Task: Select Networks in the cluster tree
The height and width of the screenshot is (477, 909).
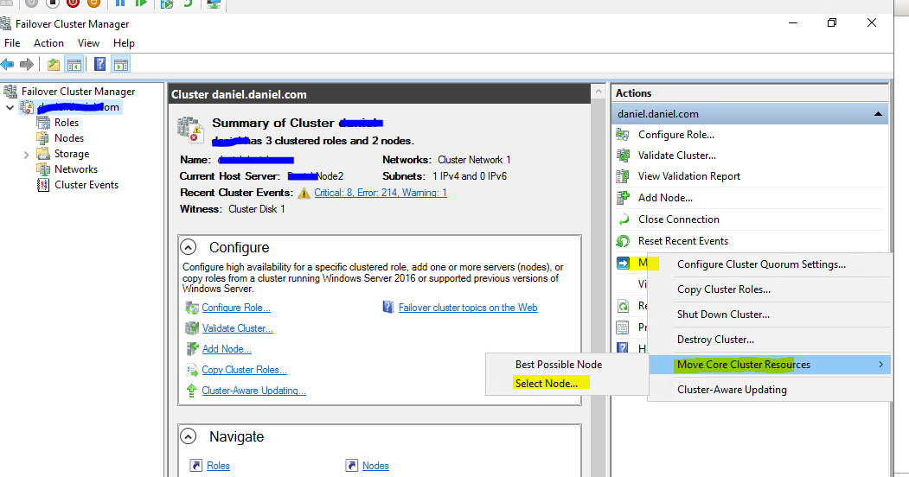Action: 76,169
